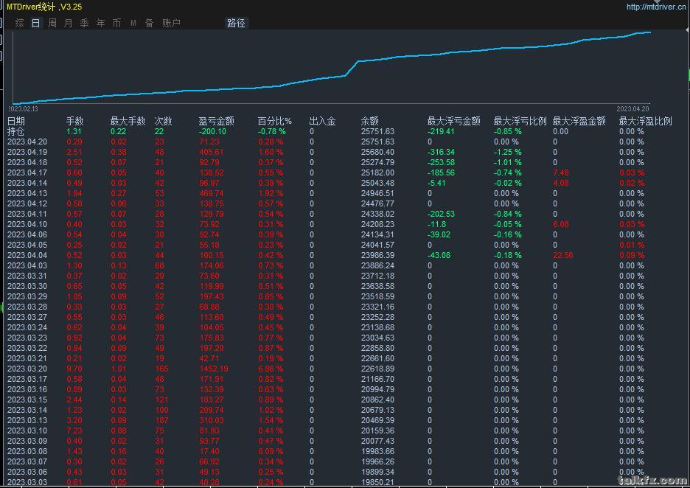This screenshot has width=690, height=488.
Task: Open the 币 currency tab
Action: coord(117,23)
